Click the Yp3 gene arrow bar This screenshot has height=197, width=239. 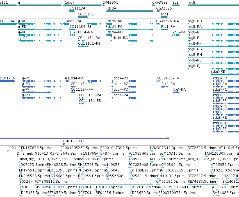tap(176, 5)
